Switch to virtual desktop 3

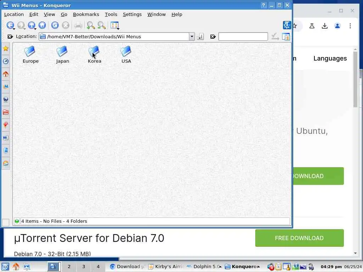click(x=84, y=267)
